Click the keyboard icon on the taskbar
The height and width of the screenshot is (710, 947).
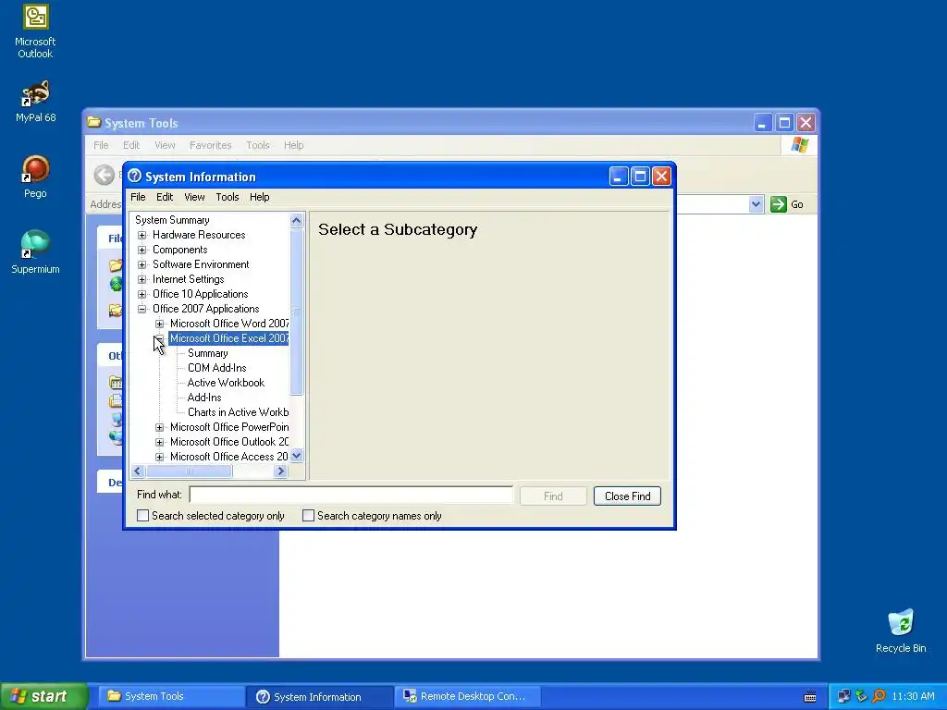tap(810, 696)
